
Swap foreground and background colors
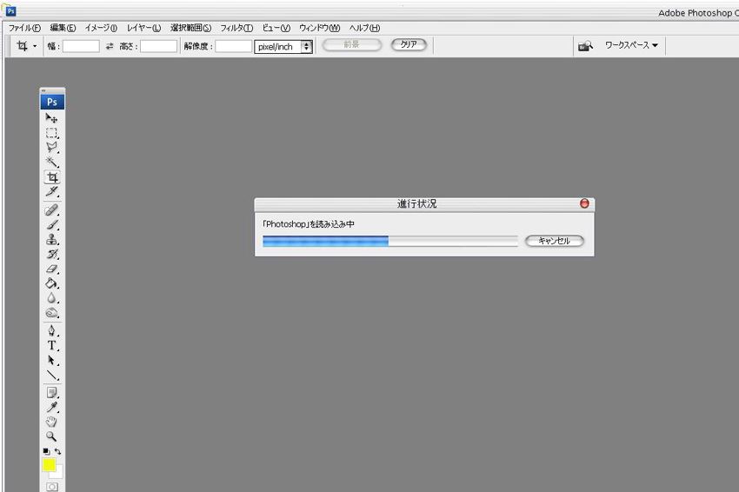coord(58,451)
